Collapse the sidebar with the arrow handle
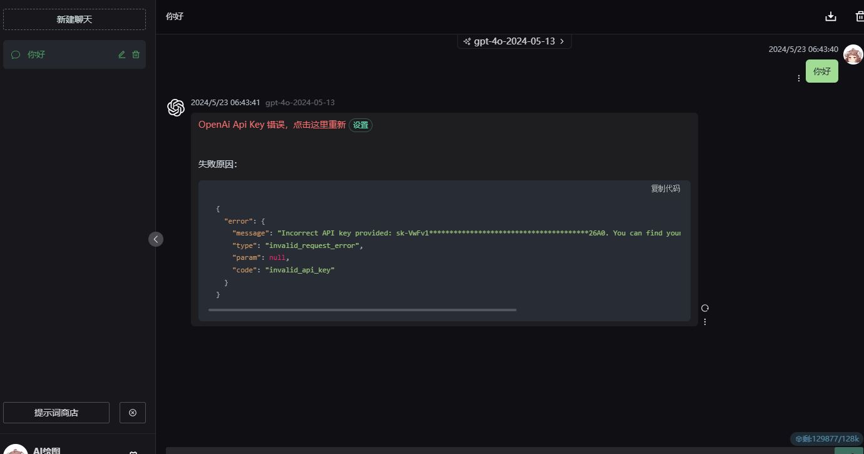864x454 pixels. 156,239
